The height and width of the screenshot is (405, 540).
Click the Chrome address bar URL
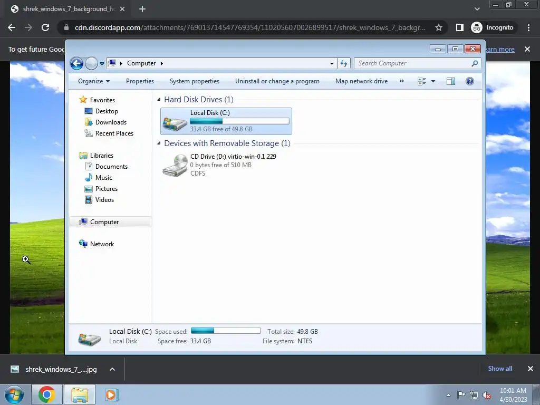pos(249,27)
